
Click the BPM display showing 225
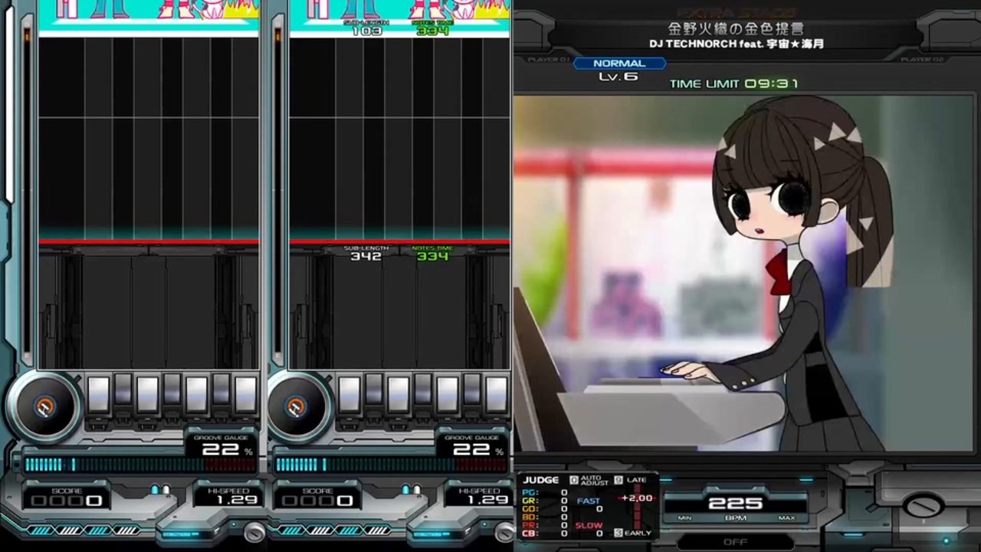point(737,502)
